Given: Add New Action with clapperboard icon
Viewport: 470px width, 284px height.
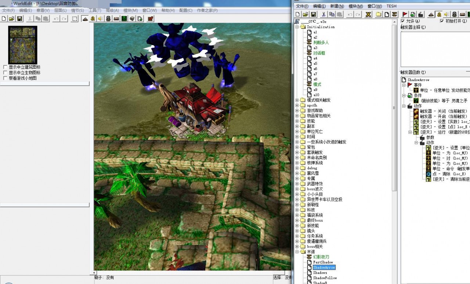Looking at the screenshot, I should pos(421,14).
